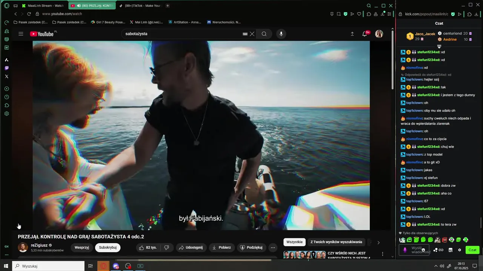Select the Wszystkie filter chip
Screen dimensions: 483x271
click(294, 242)
